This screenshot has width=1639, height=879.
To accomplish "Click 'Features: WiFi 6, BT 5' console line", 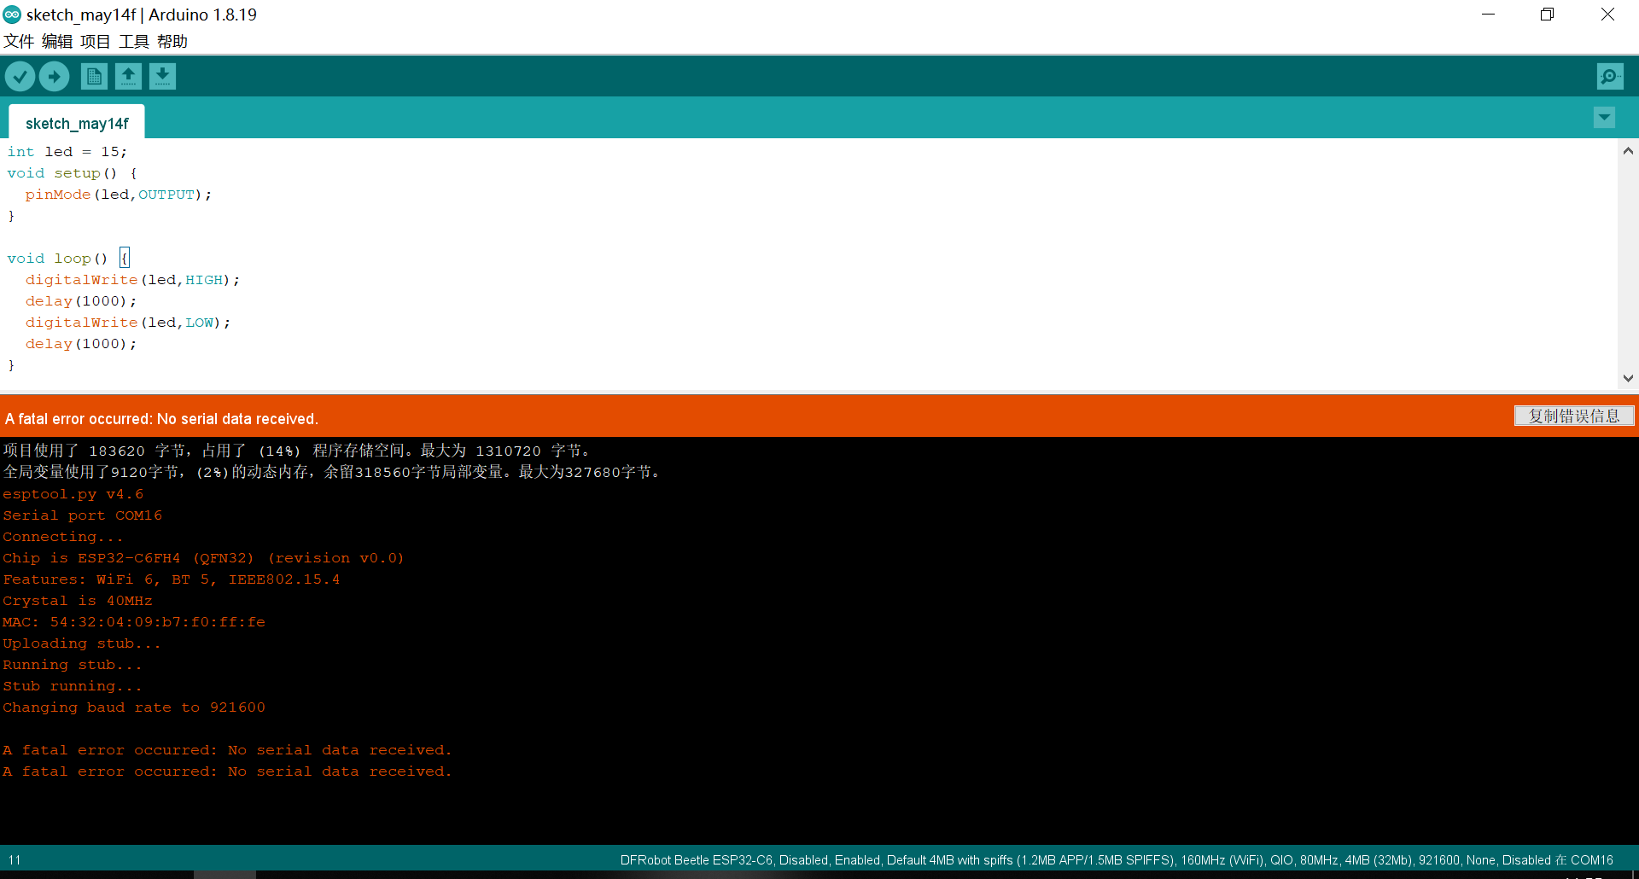I will [x=172, y=579].
